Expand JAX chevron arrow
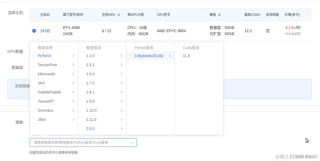 [x=73, y=83]
